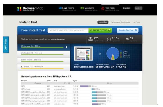Click the flag icon beside 35
163x107 pixels.
(127, 39)
